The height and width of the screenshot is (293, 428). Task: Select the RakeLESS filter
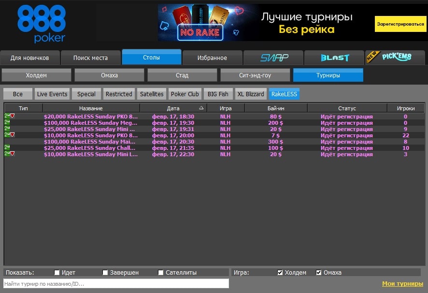point(284,94)
